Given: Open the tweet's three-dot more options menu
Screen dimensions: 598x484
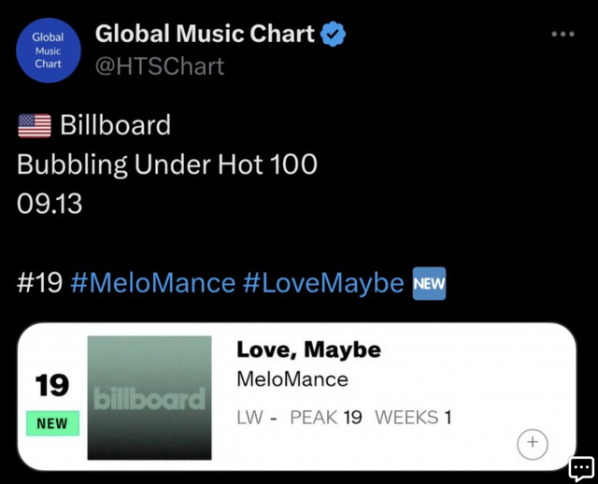Looking at the screenshot, I should [562, 34].
